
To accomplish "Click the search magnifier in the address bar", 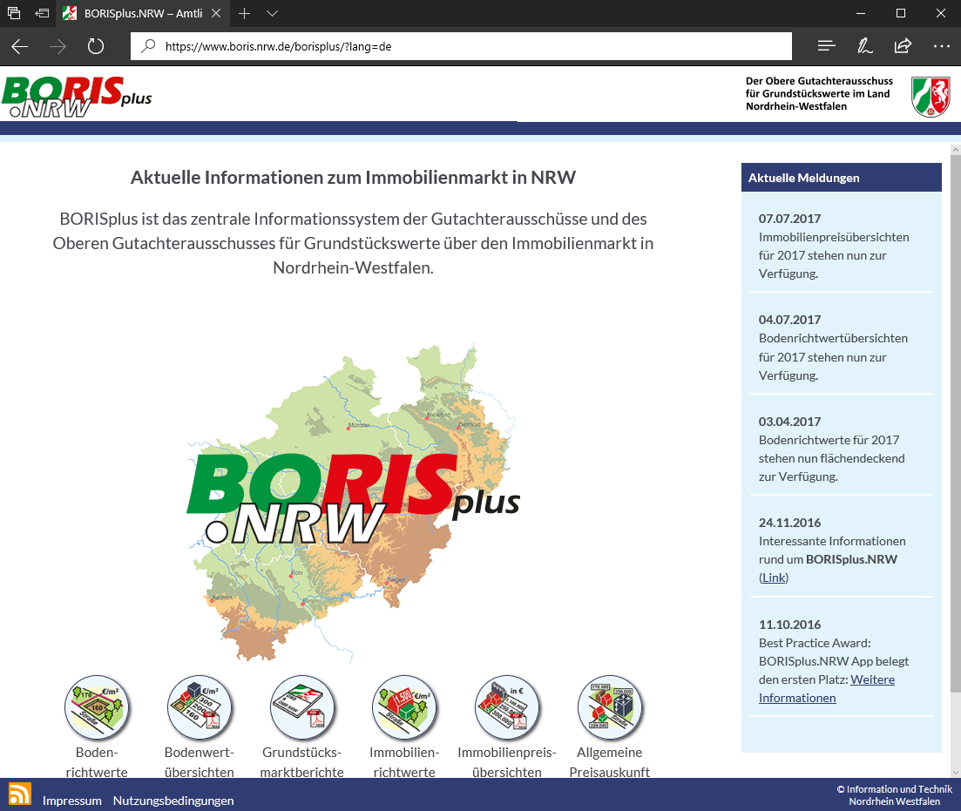I will [x=148, y=46].
